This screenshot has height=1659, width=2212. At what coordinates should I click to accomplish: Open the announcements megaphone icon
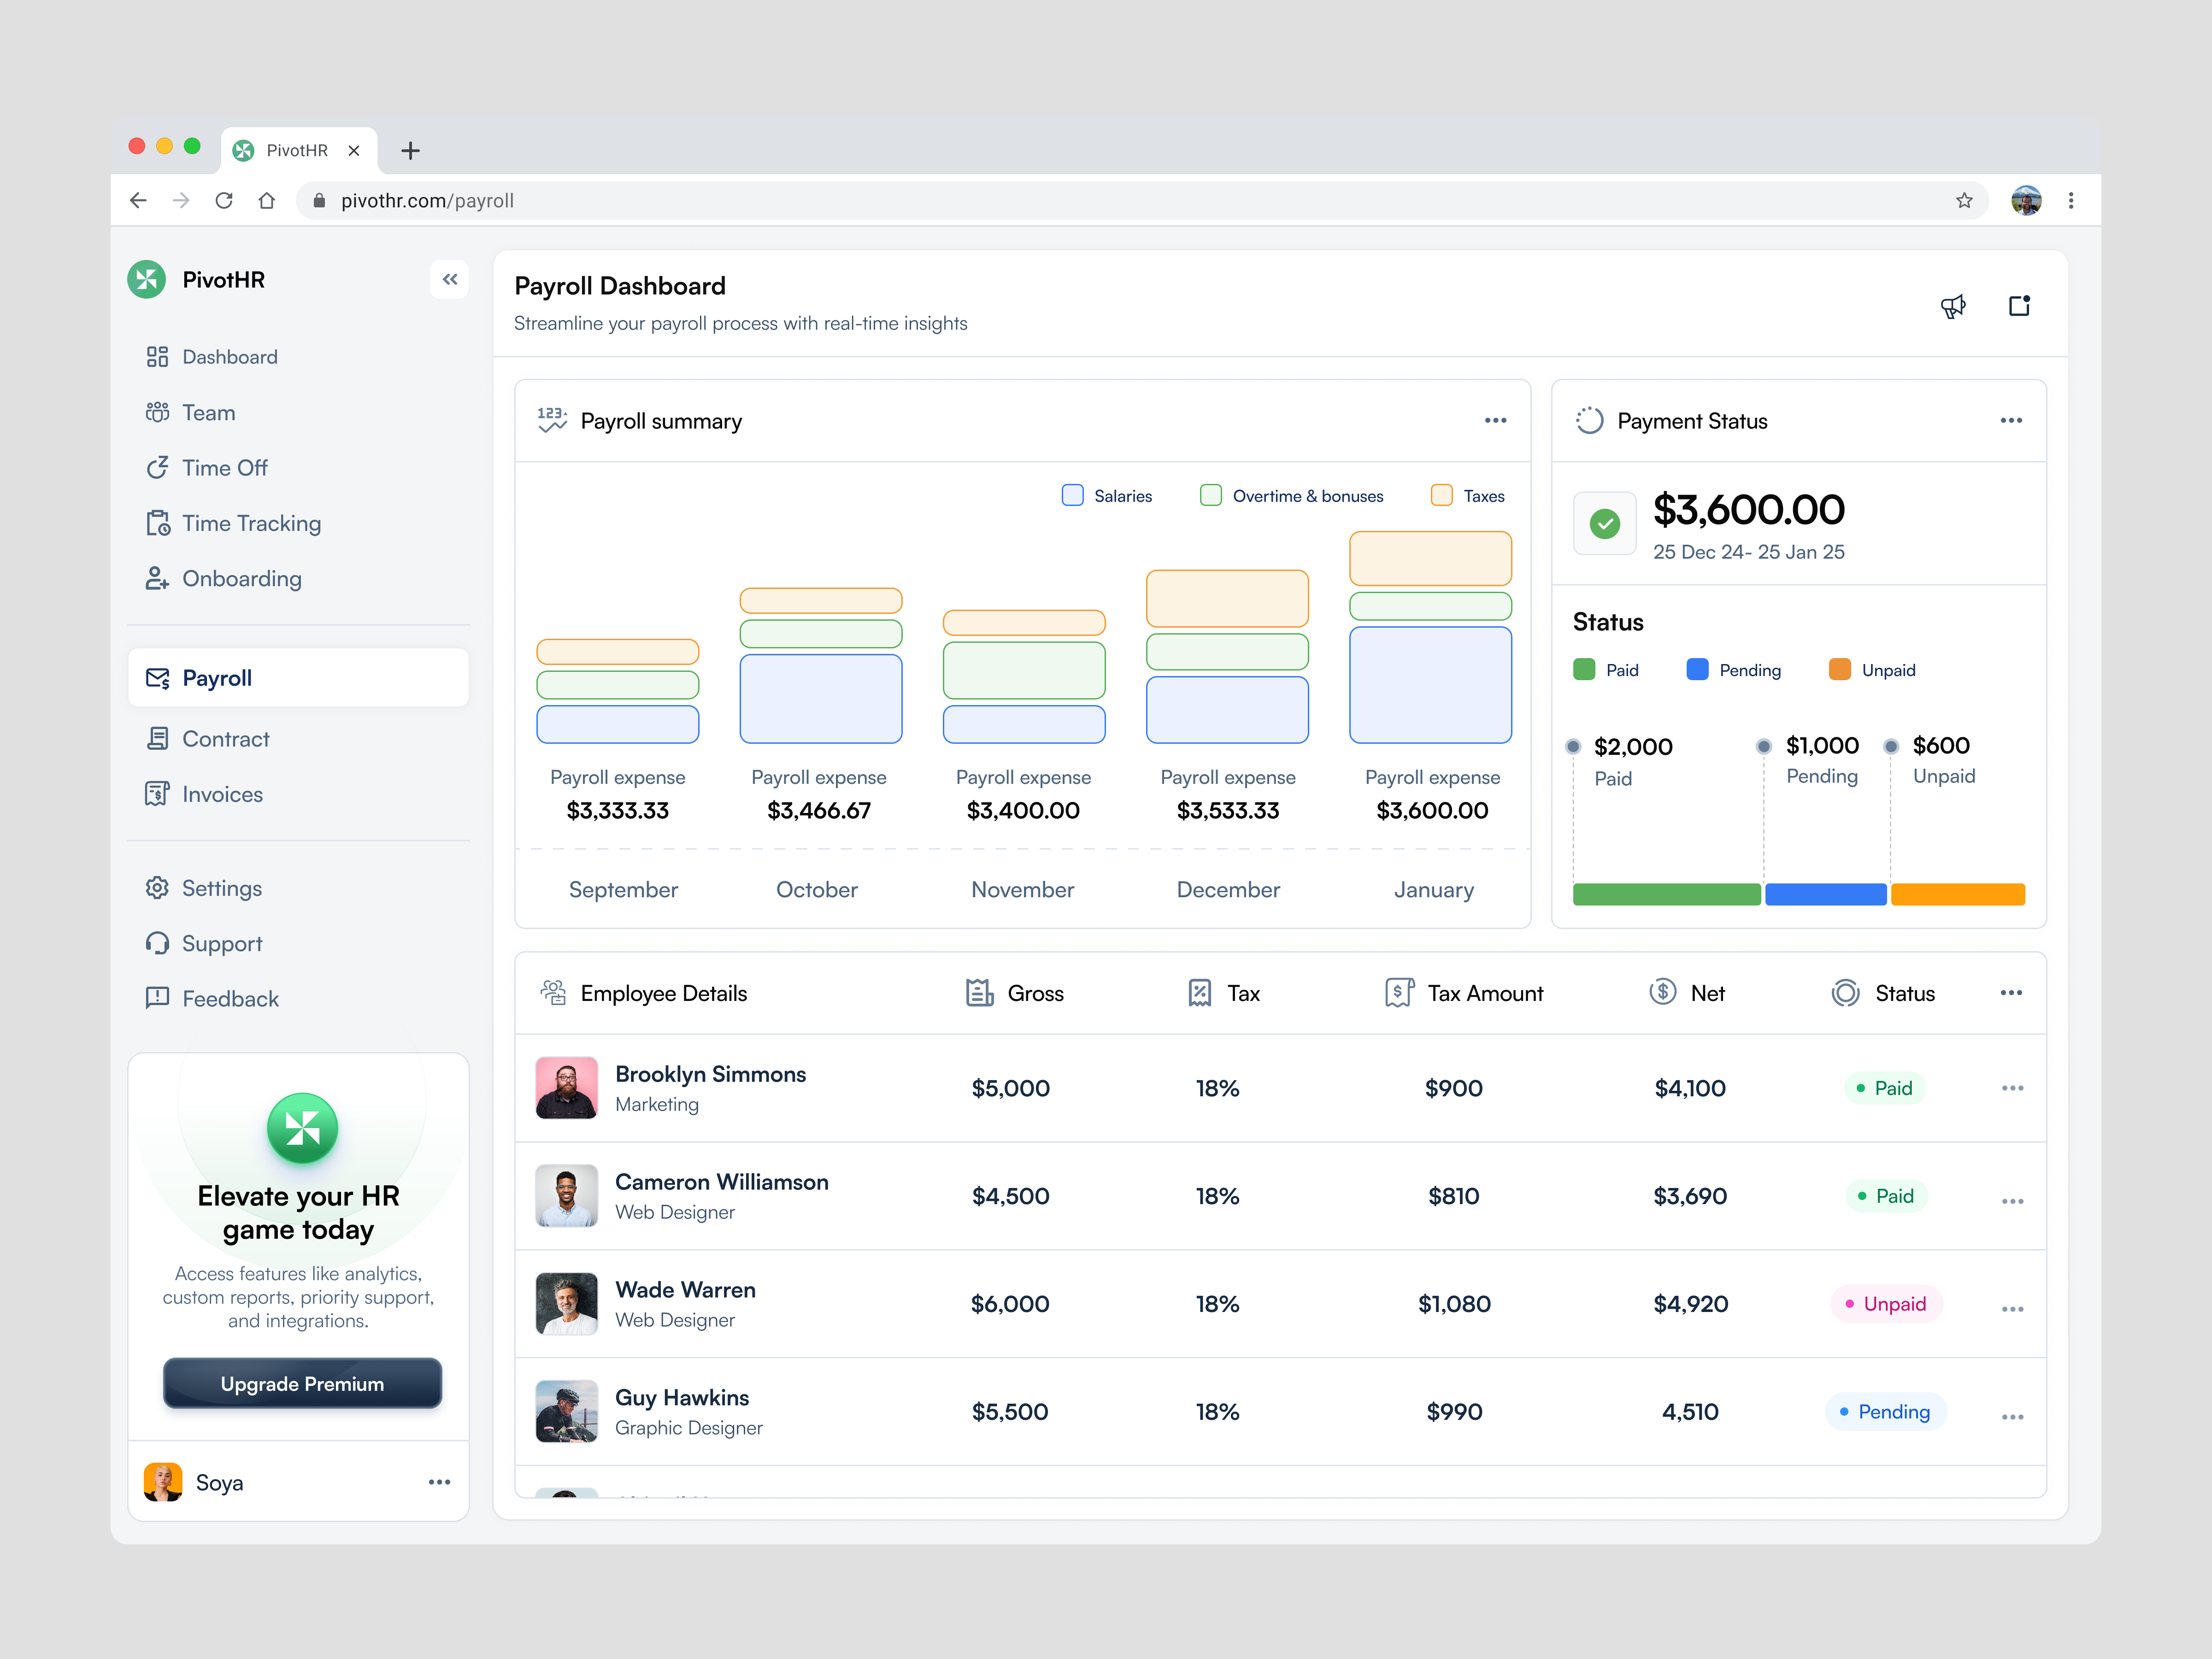1954,306
